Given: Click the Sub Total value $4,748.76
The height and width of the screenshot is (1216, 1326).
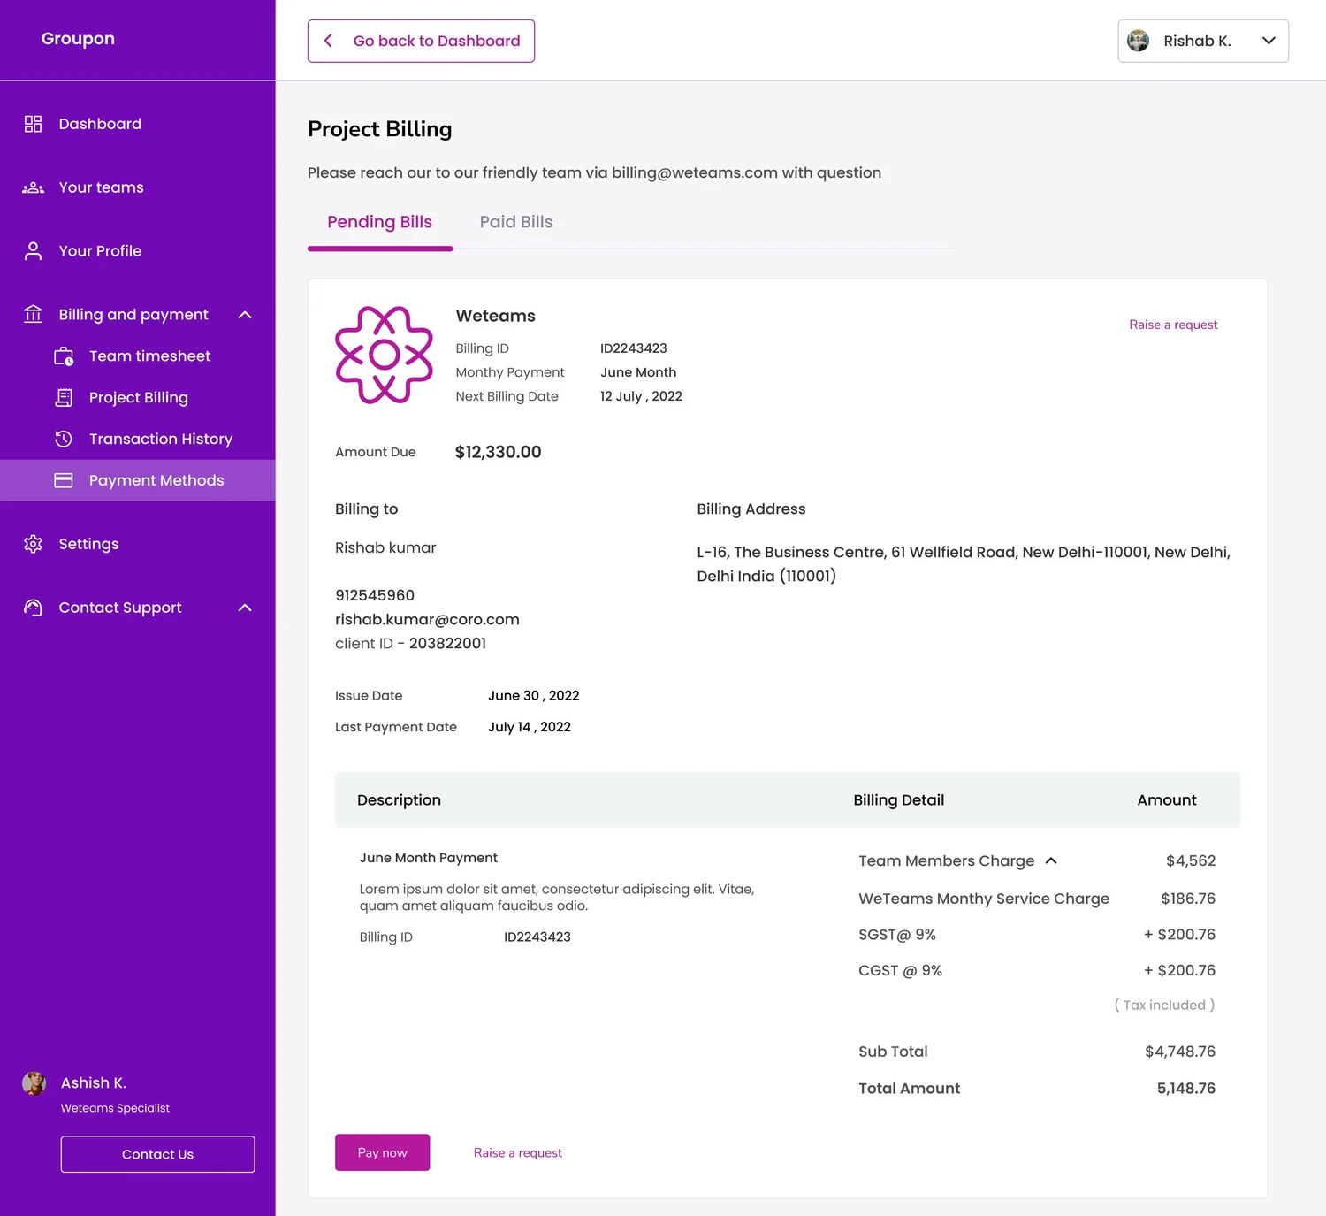Looking at the screenshot, I should (1180, 1052).
